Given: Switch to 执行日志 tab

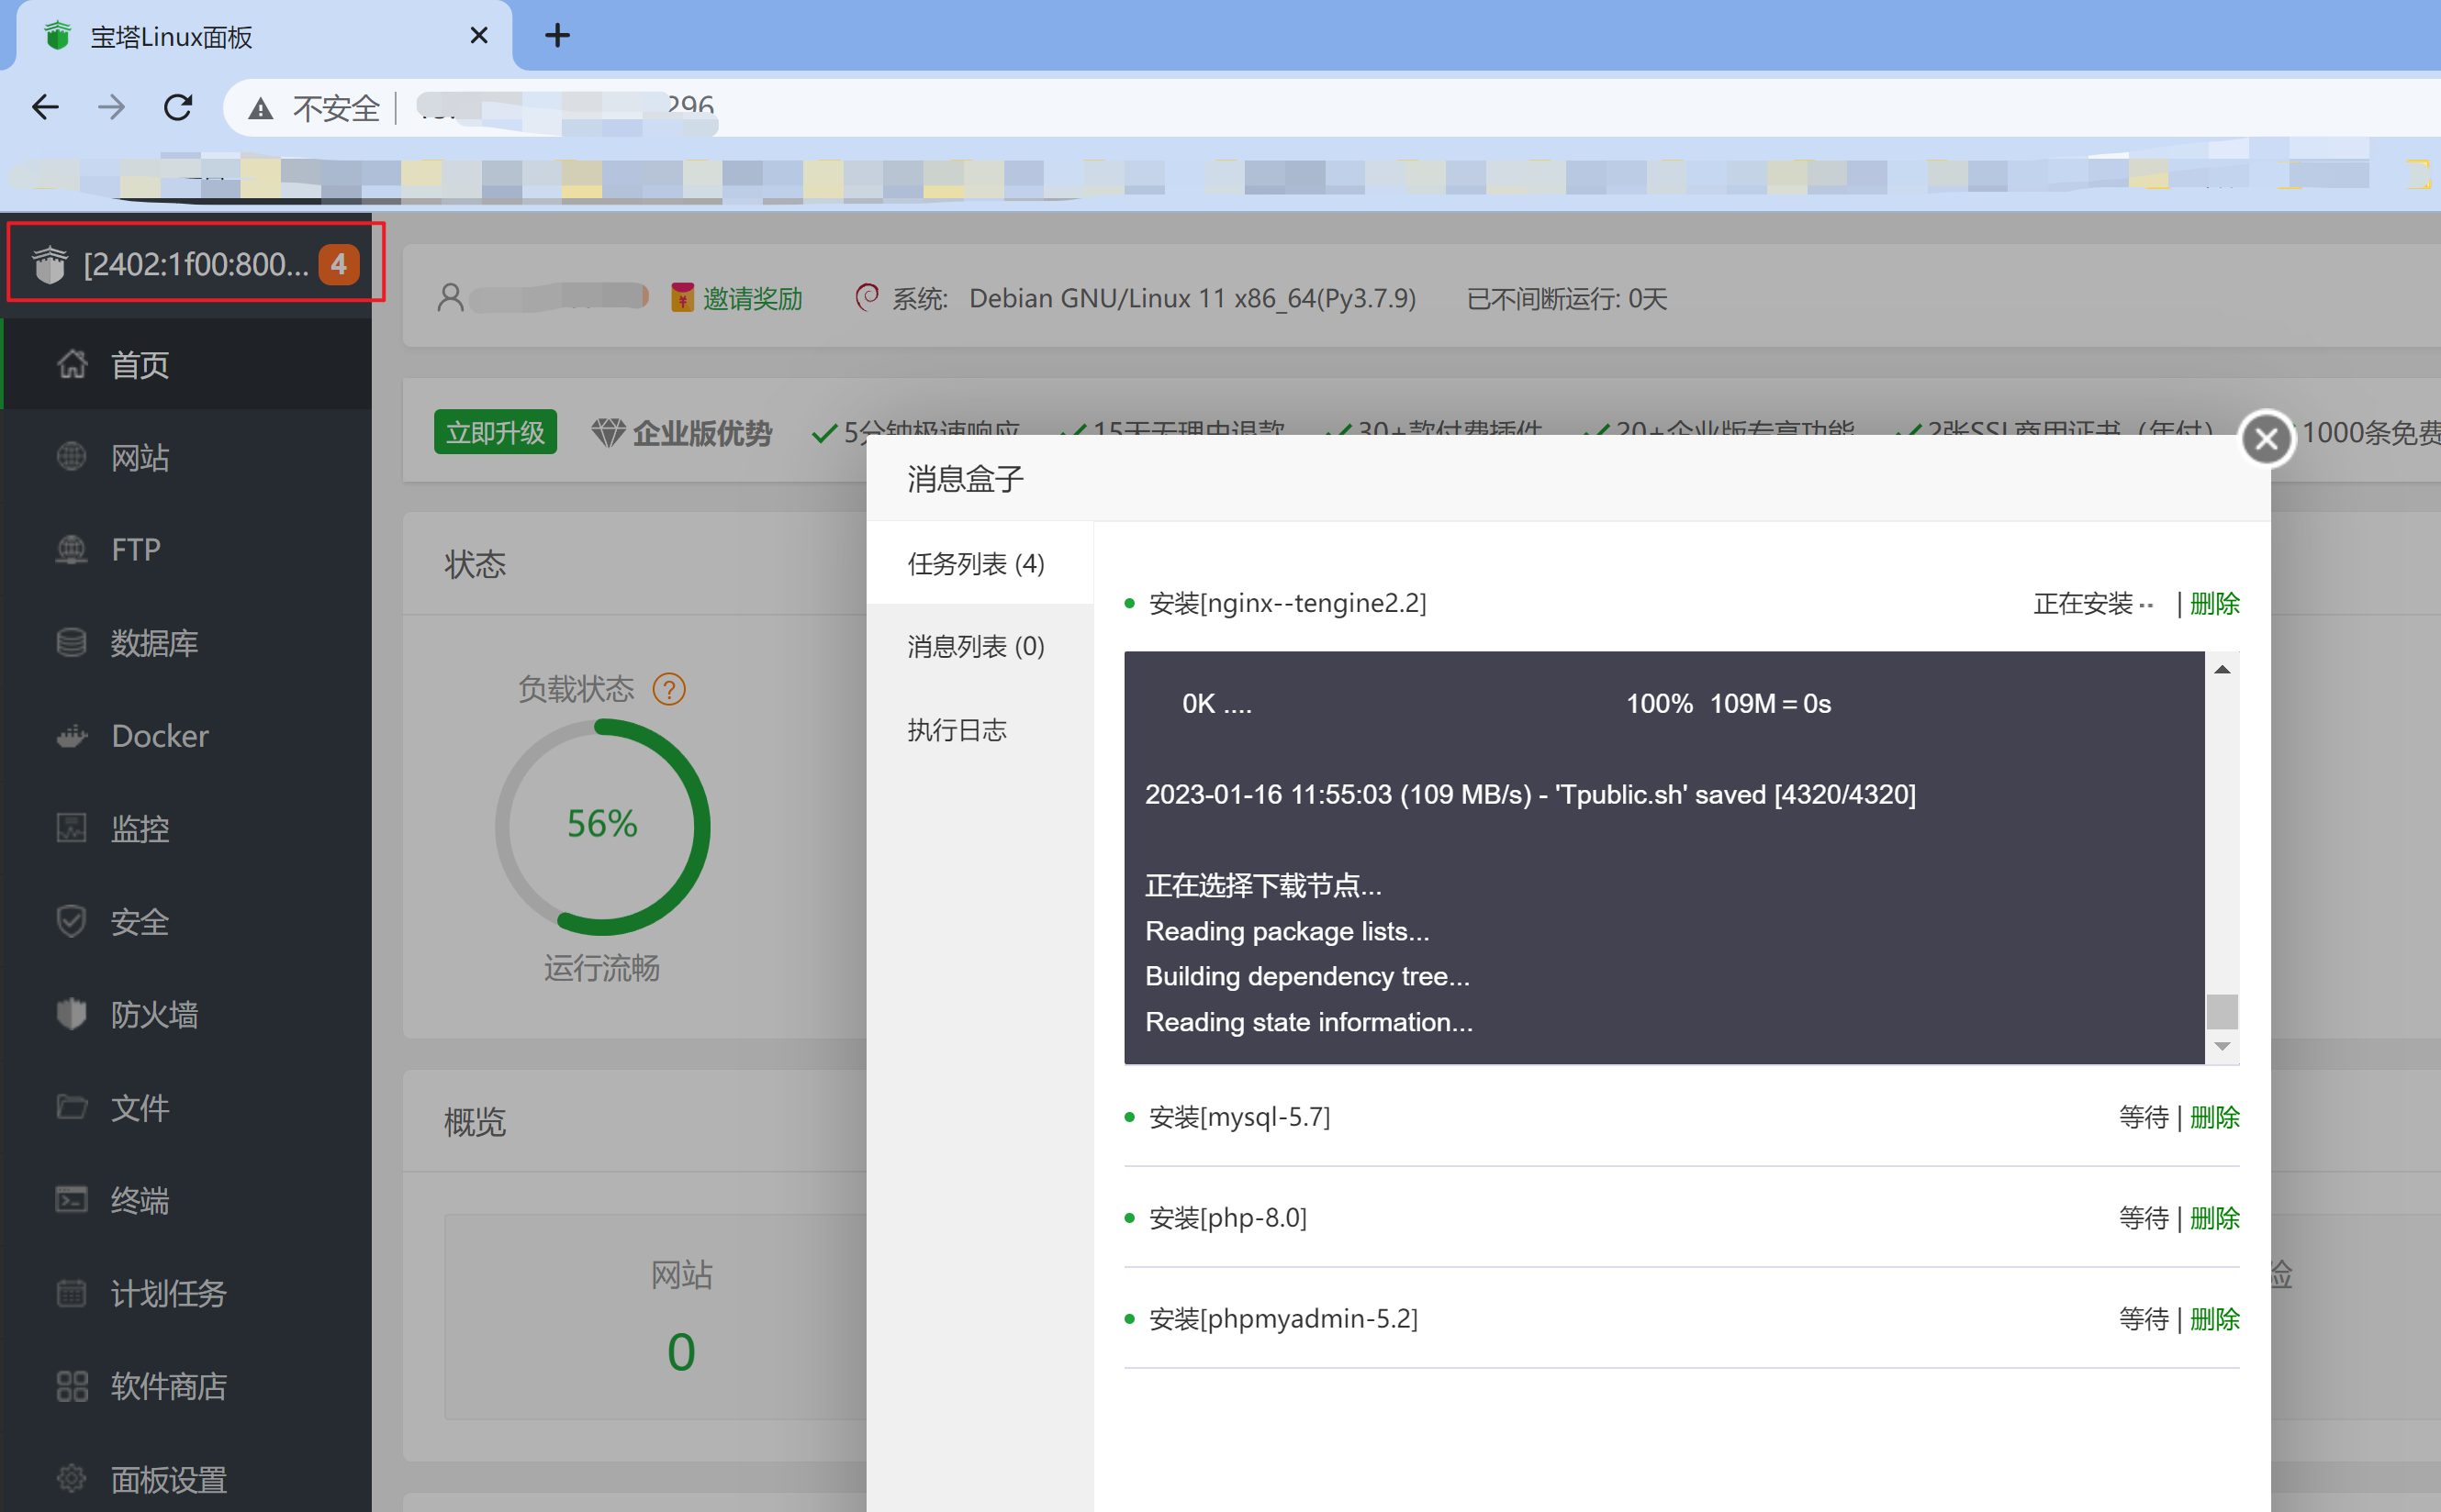Looking at the screenshot, I should (979, 730).
